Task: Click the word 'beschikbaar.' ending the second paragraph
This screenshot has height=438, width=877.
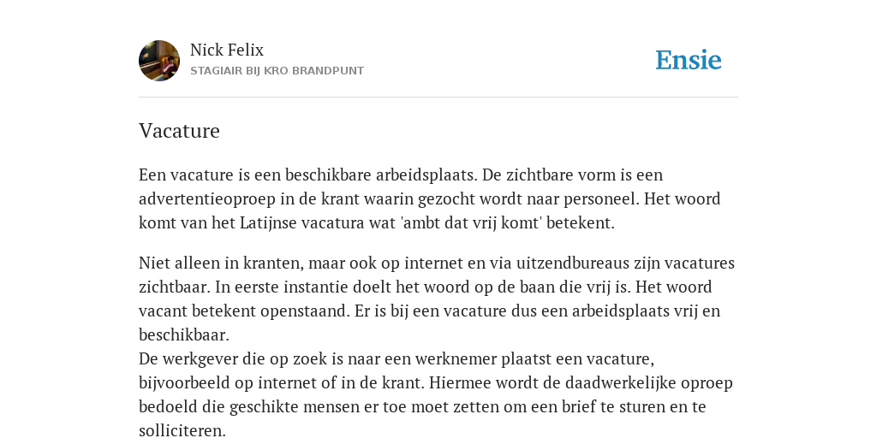Action: tap(184, 335)
